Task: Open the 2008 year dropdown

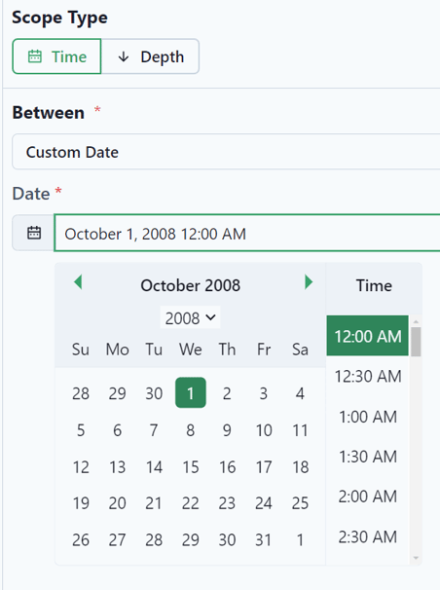Action: point(190,318)
